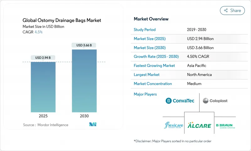Click the Market Concentration Medium value
Viewport: 251px width, 151px height.
(x=194, y=84)
